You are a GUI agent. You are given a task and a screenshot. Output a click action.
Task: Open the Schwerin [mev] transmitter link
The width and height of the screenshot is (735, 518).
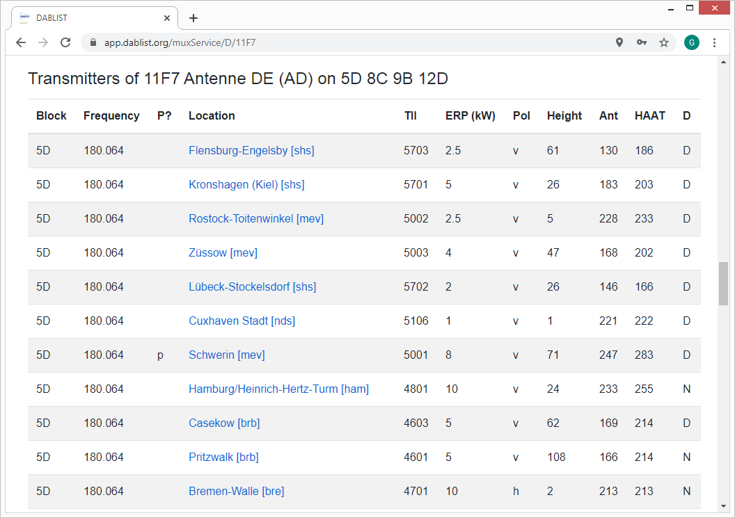pyautogui.click(x=226, y=355)
